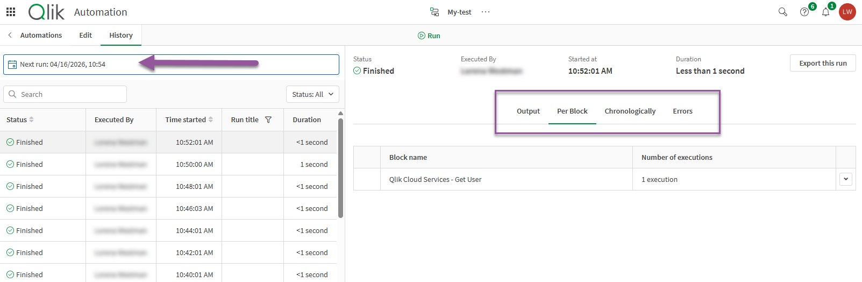This screenshot has width=862, height=282.
Task: Click the calendar icon in Next run
Action: (x=12, y=65)
